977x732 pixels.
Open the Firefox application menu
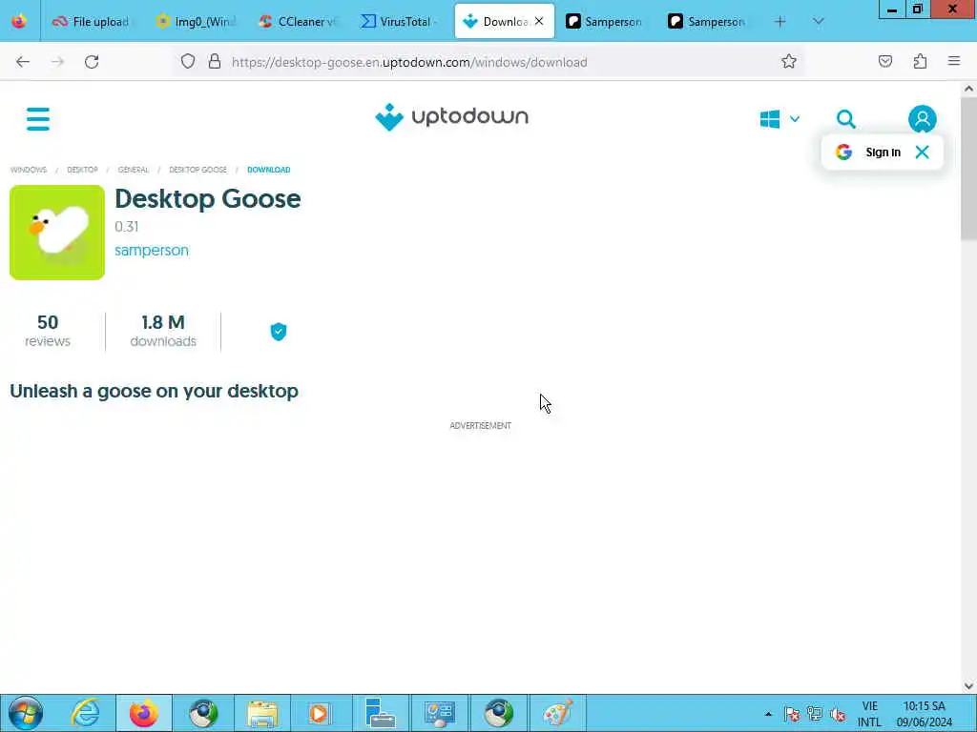point(954,61)
